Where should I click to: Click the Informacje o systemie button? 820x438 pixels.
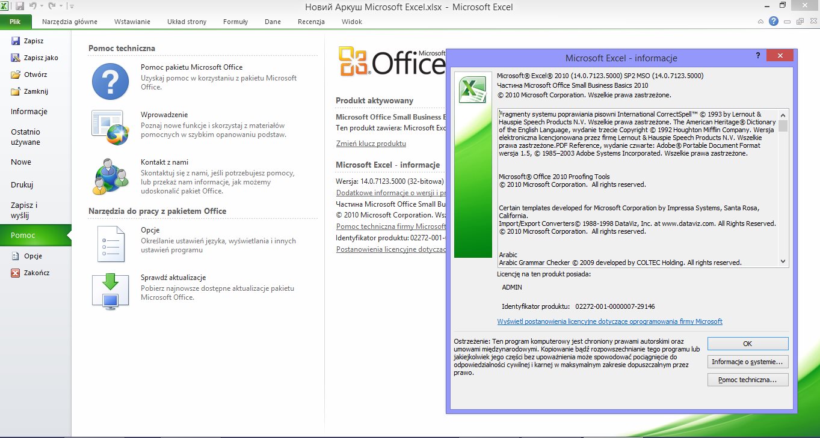(x=748, y=362)
